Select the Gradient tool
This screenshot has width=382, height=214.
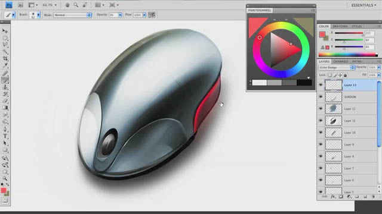pos(5,108)
